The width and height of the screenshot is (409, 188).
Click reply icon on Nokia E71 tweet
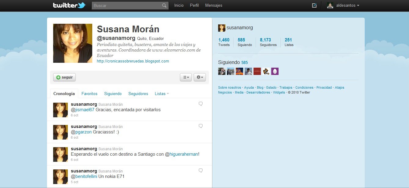click(x=201, y=170)
